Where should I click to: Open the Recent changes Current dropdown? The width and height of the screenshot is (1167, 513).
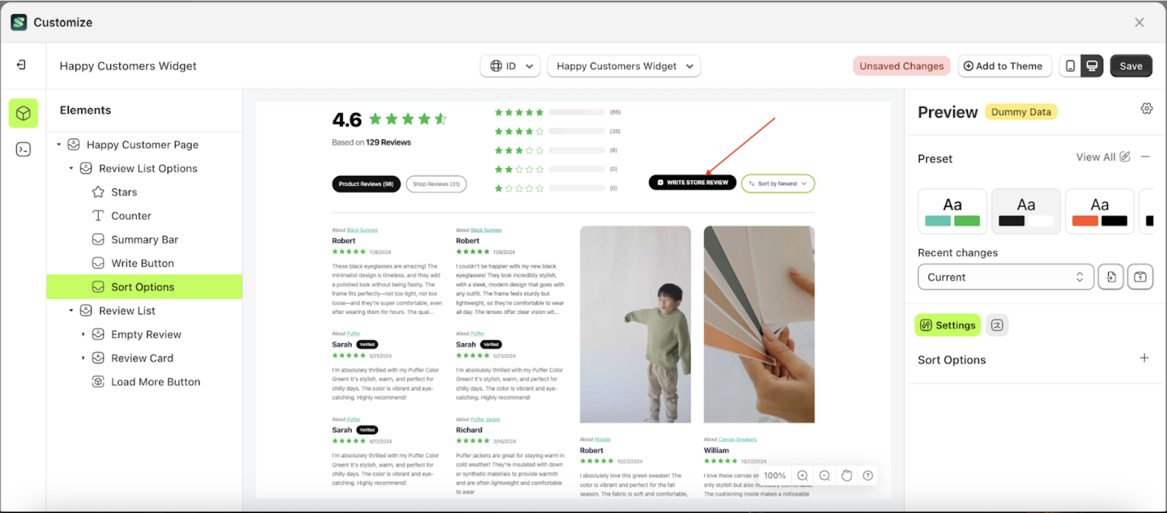1005,277
